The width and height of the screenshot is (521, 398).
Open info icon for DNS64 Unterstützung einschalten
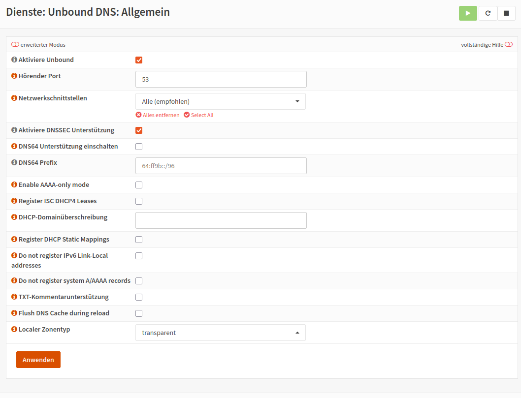click(x=14, y=146)
